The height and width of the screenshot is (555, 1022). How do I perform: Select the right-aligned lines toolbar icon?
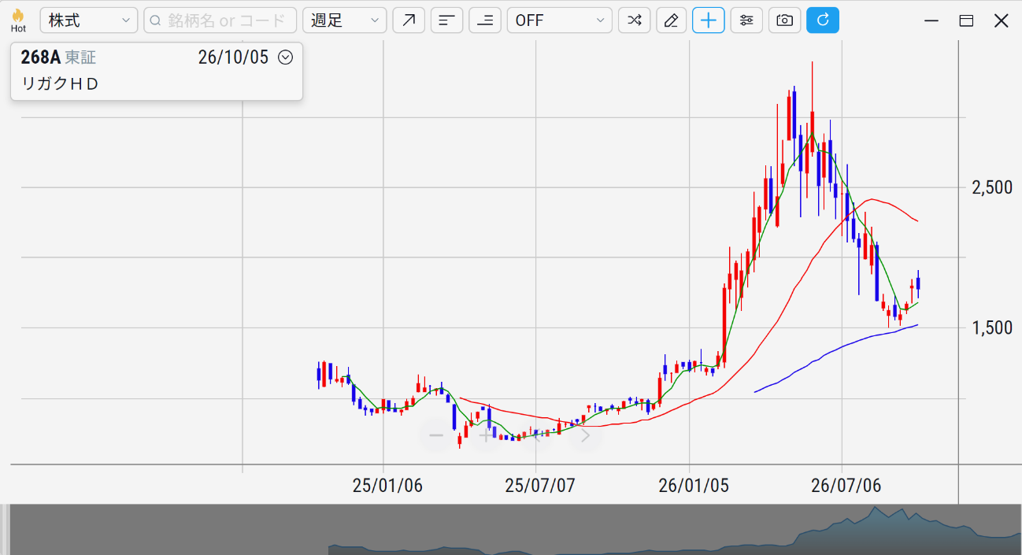[x=485, y=20]
